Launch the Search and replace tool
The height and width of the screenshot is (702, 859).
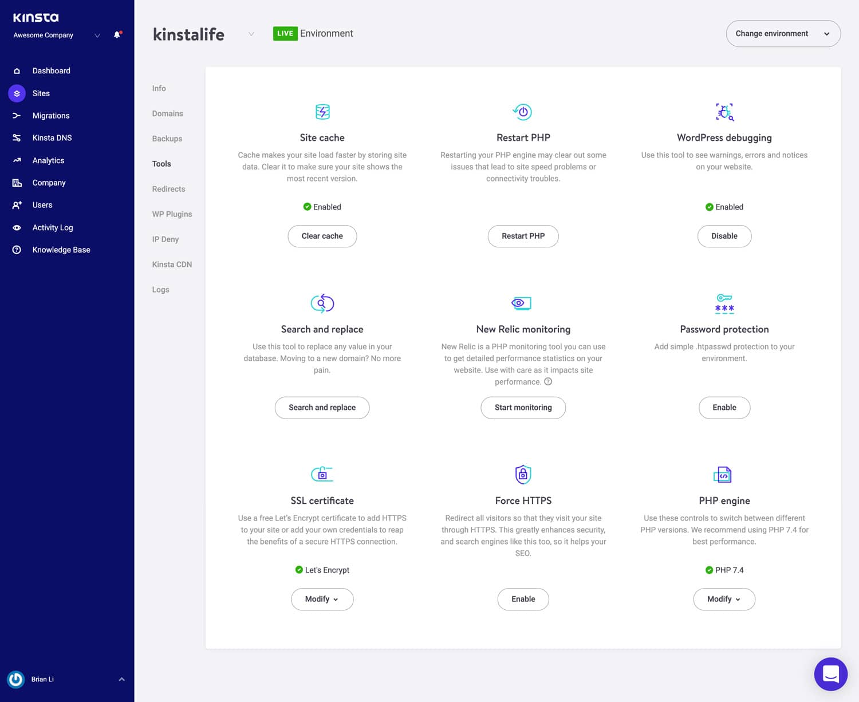(x=322, y=408)
